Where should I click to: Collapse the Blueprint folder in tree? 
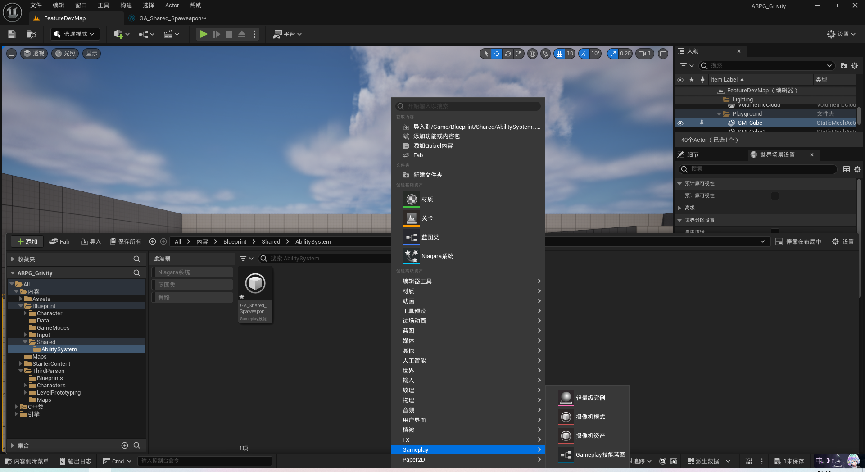click(x=21, y=306)
